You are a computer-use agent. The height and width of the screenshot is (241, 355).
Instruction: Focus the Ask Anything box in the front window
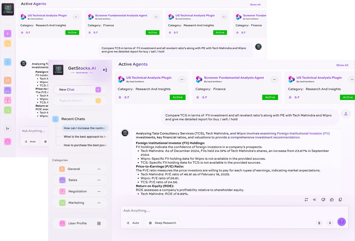235,217
